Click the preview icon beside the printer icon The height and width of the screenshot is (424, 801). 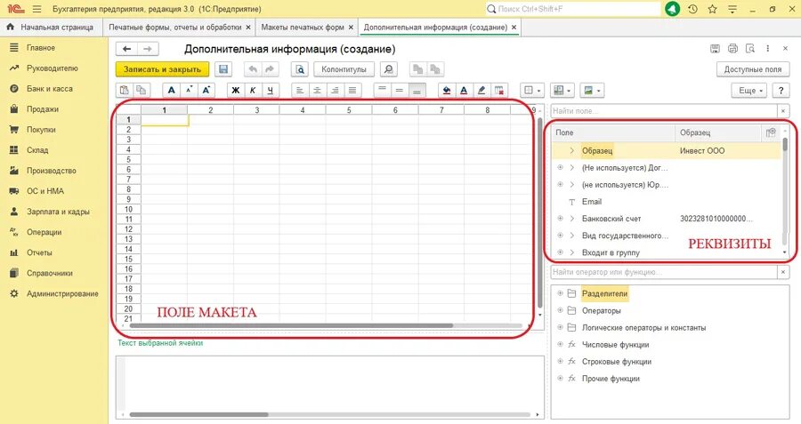point(750,49)
